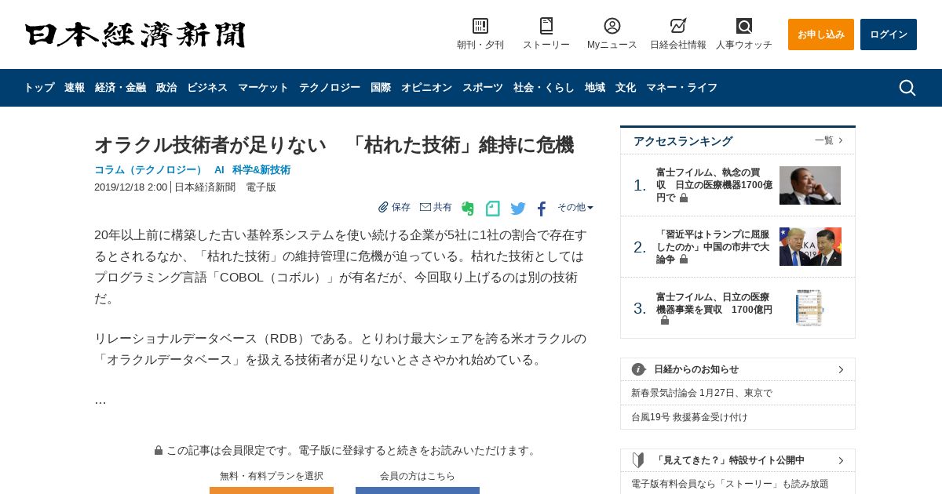Expand the その他 share options dropdown

click(575, 207)
